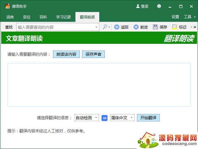
Task: Expand the search box history dropdown
Action: coord(96,27)
